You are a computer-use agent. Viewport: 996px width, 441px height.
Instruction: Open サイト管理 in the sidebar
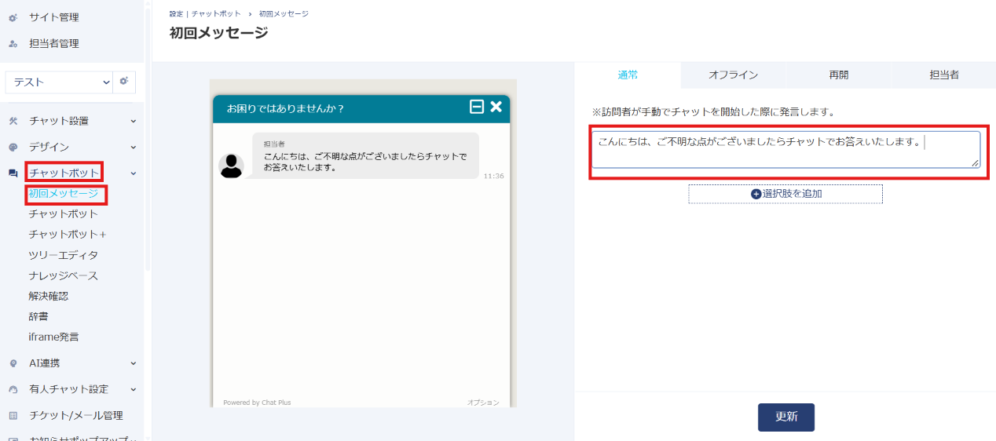coord(53,17)
